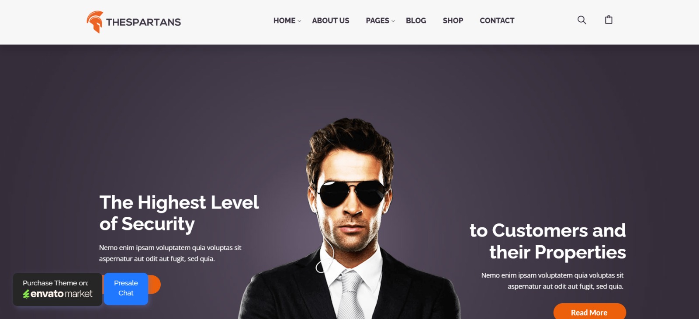Click the Purchase Theme on Envato Market badge

click(x=58, y=289)
